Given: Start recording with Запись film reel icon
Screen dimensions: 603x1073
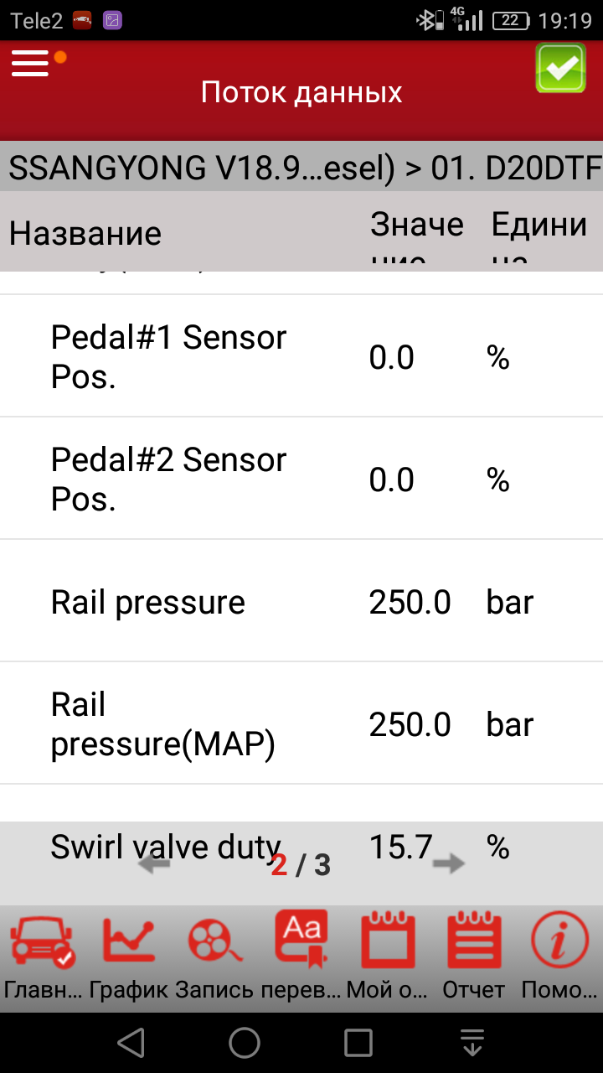Looking at the screenshot, I should [x=214, y=943].
